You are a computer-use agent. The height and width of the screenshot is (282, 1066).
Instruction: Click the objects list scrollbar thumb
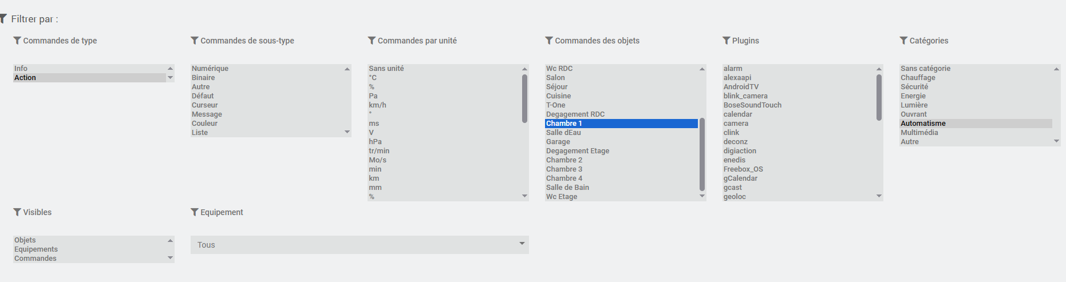click(702, 154)
